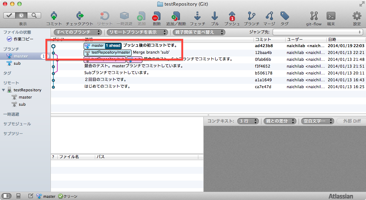Viewport: 366px width, 200px height.
Task: Select 作業コピー in the sidebar
Action: tap(23, 39)
